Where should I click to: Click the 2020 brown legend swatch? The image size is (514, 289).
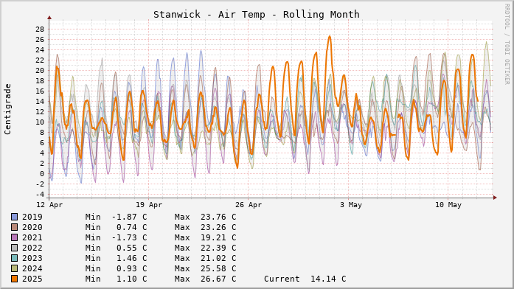tap(14, 227)
